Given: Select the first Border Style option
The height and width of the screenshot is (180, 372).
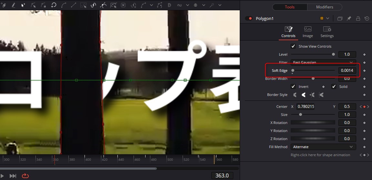Looking at the screenshot, I should coord(295,95).
